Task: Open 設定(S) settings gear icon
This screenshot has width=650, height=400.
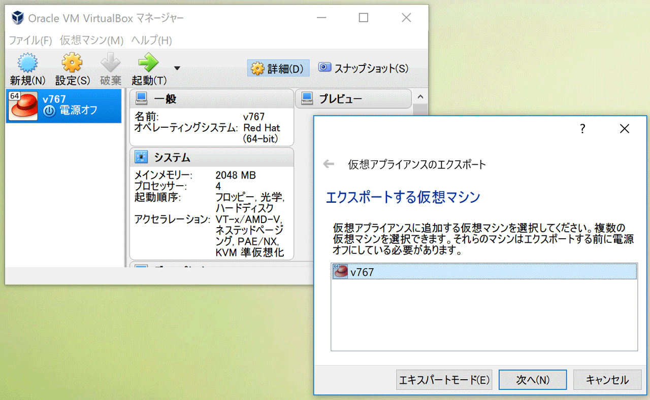Action: click(72, 63)
